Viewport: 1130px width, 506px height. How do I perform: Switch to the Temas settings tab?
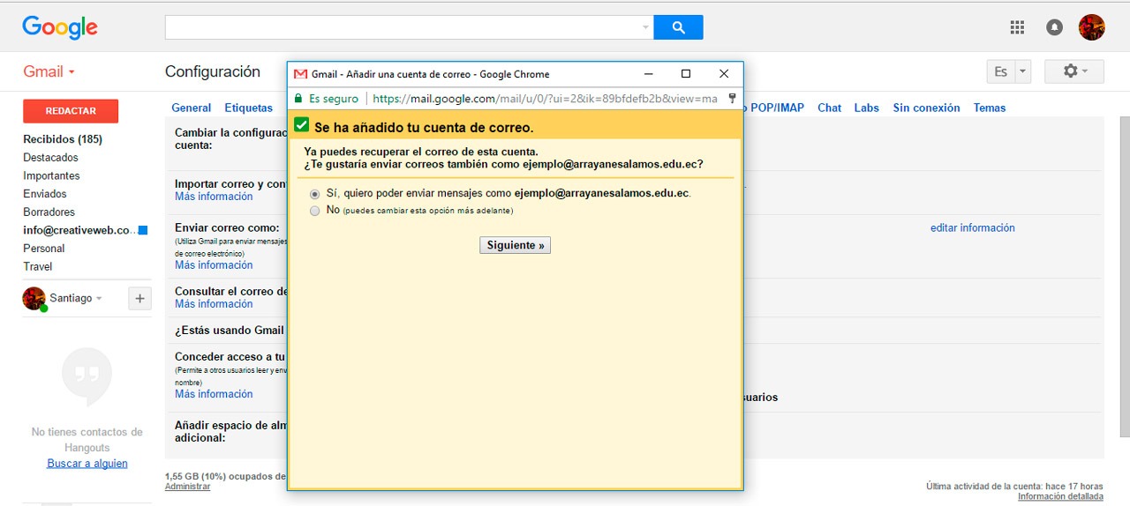coord(990,108)
